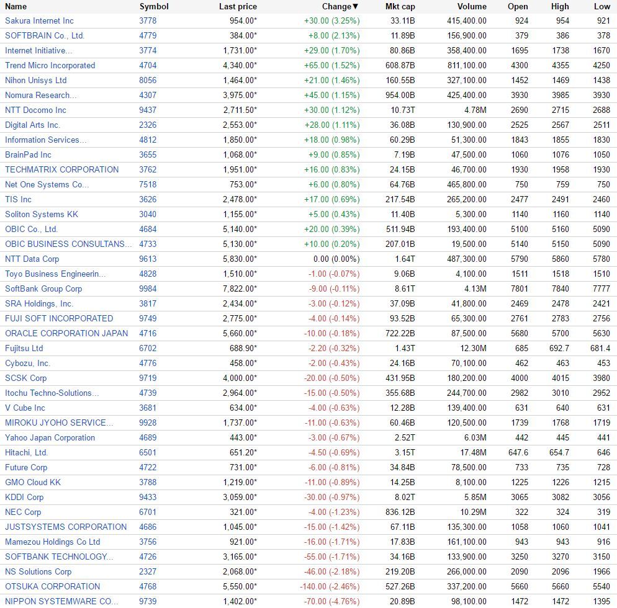
Task: Open Future Corp link
Action: 26,468
